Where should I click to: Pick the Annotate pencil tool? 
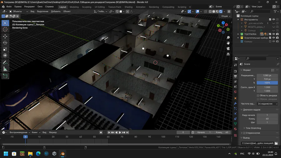[5, 63]
